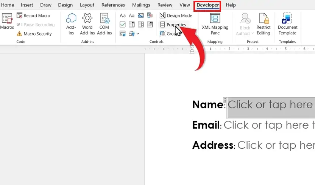Switch to the Home tab
This screenshot has height=185, width=315.
coord(8,5)
